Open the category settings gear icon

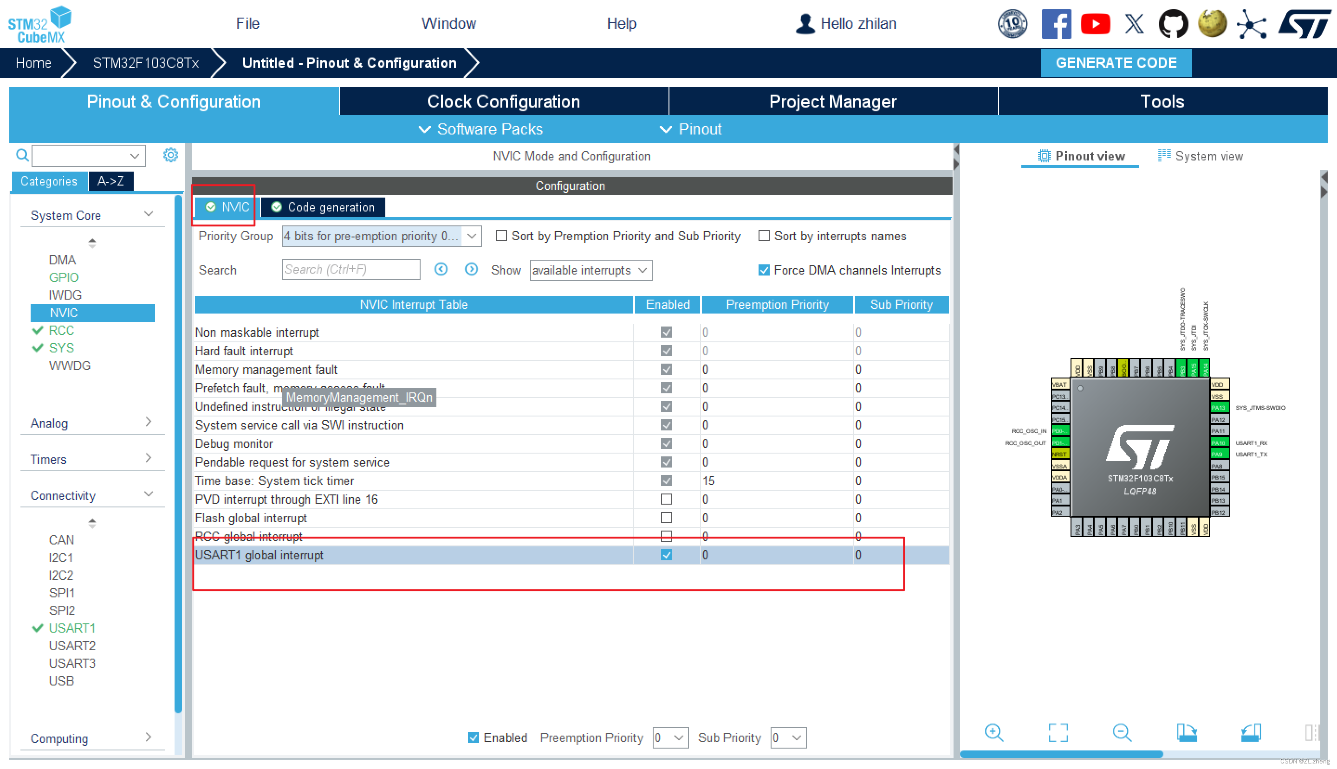click(170, 155)
